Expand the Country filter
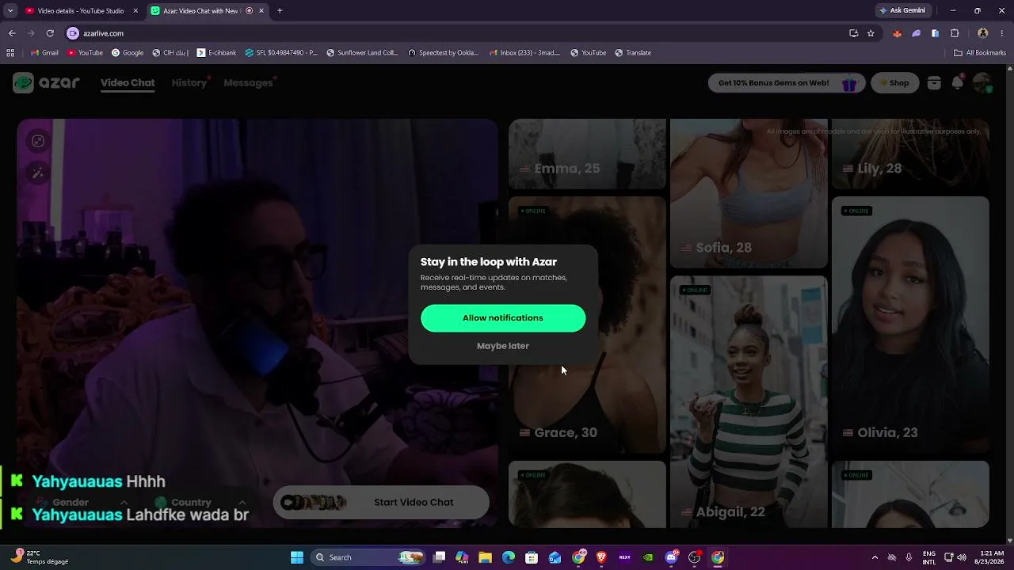Image resolution: width=1014 pixels, height=570 pixels. [x=200, y=503]
